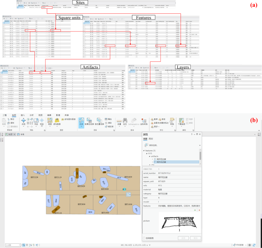Collapse the features (1) tree node
This screenshot has width=262, height=248.
[143, 151]
